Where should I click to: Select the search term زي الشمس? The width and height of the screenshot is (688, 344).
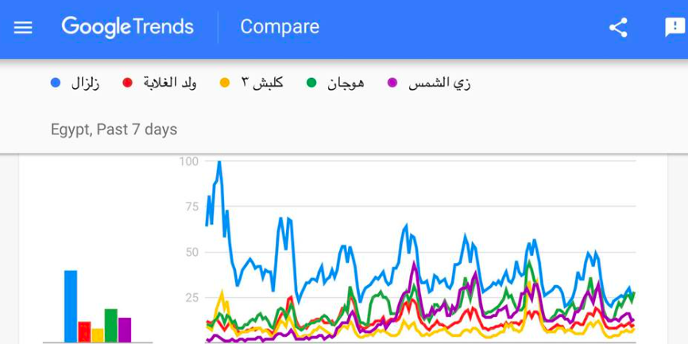(x=439, y=83)
